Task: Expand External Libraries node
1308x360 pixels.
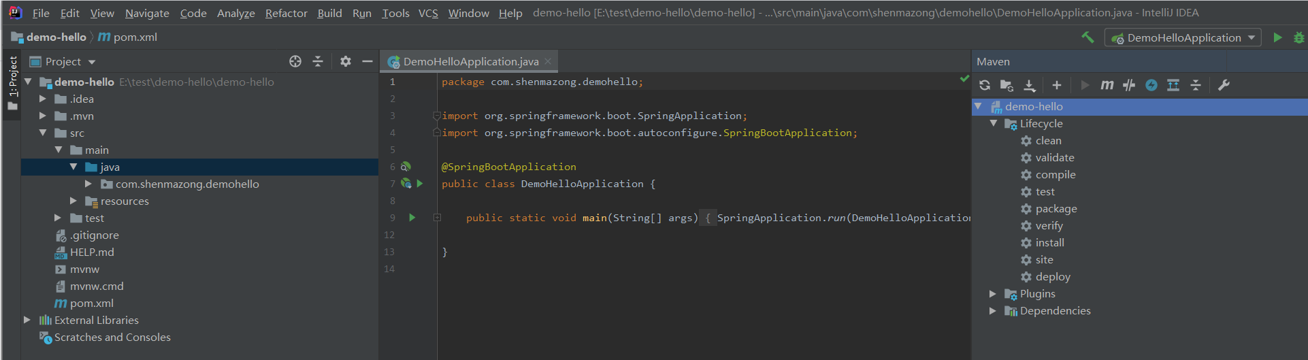Action: click(x=27, y=320)
